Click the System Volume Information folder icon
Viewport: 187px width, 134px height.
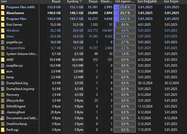3,54
